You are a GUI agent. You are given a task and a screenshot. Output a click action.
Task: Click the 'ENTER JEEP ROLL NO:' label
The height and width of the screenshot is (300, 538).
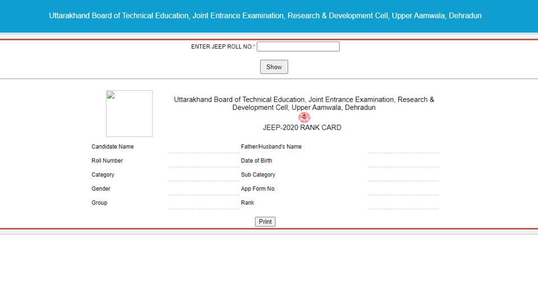point(222,47)
